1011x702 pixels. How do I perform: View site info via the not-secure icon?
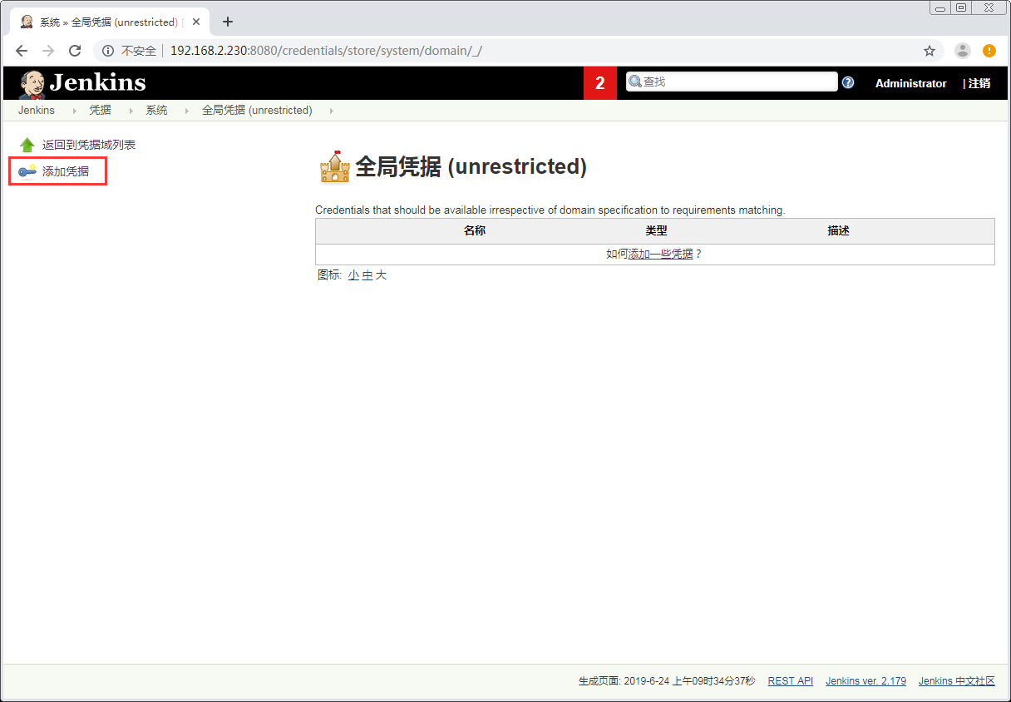coord(108,51)
